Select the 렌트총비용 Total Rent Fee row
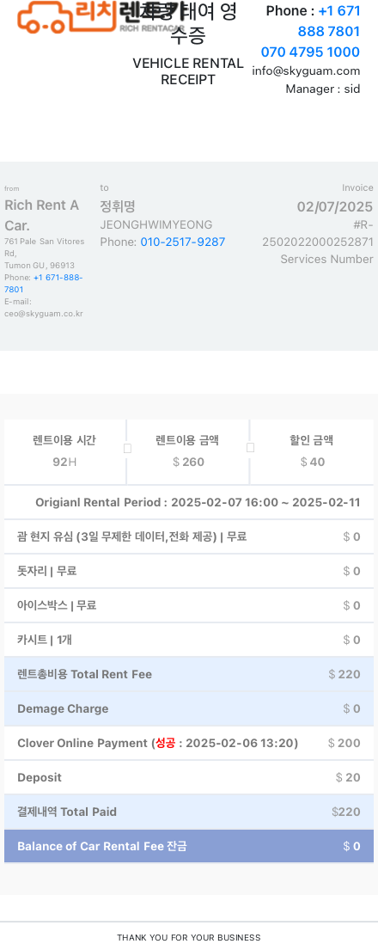 (189, 674)
